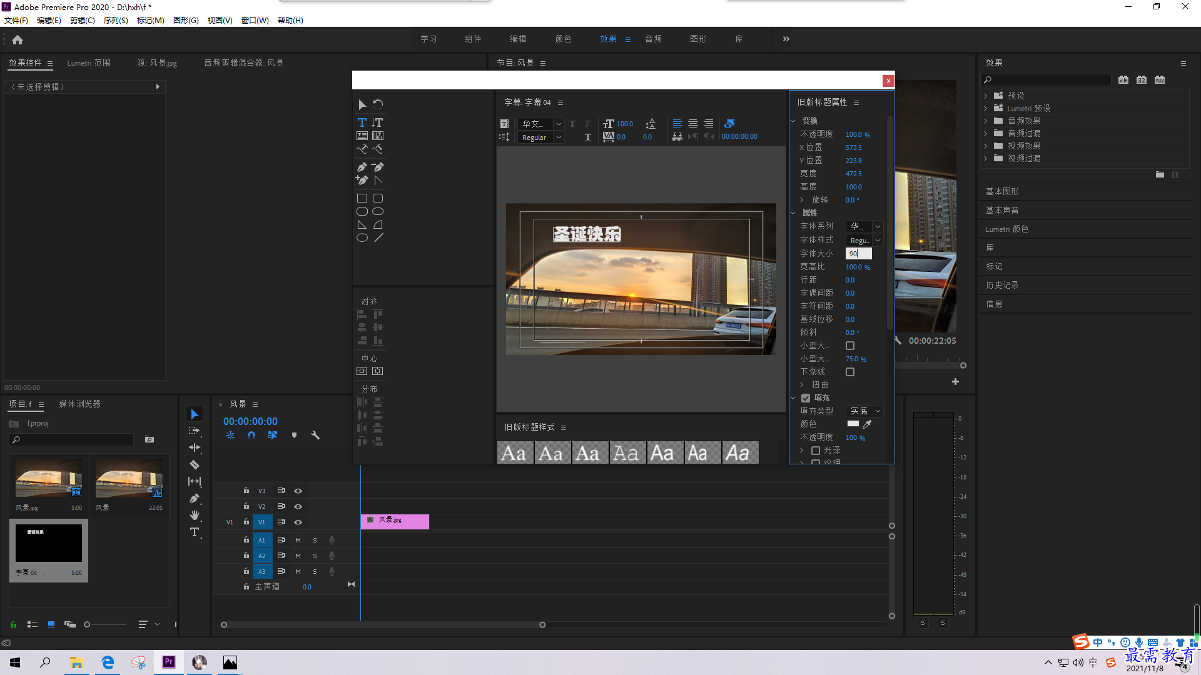
Task: Toggle the 小型大 small caps checkbox
Action: point(850,346)
